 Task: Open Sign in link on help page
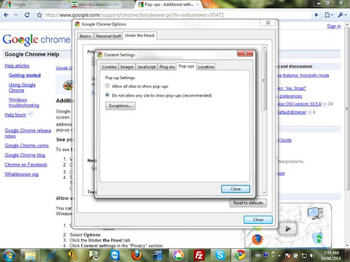coord(334,26)
